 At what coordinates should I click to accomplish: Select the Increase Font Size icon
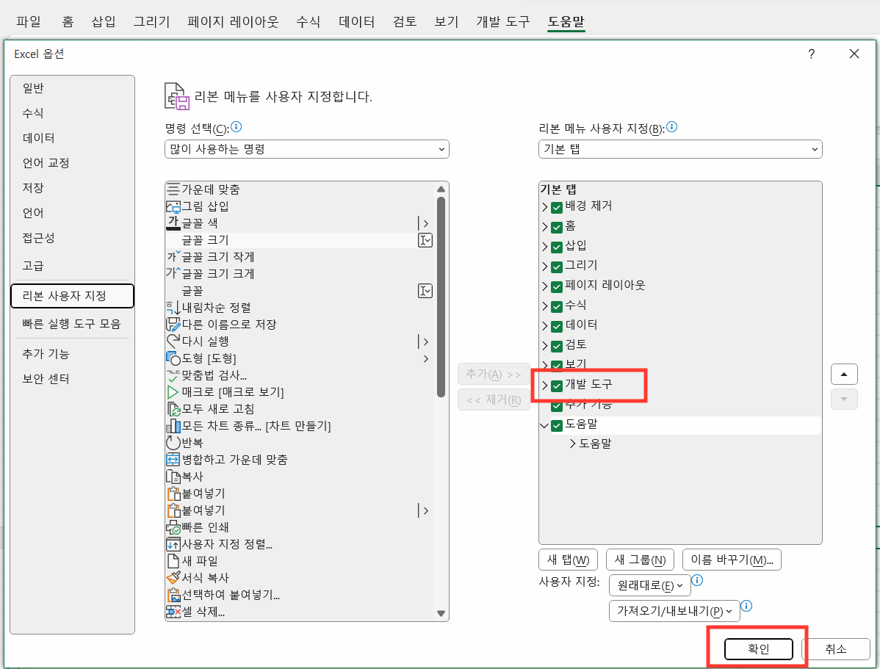click(x=173, y=273)
